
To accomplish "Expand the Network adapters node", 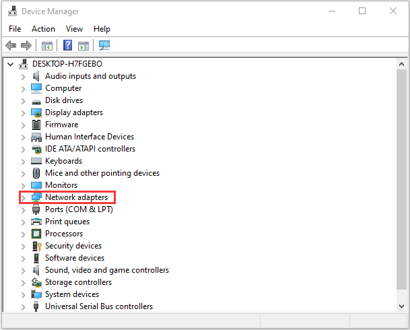I will 24,198.
